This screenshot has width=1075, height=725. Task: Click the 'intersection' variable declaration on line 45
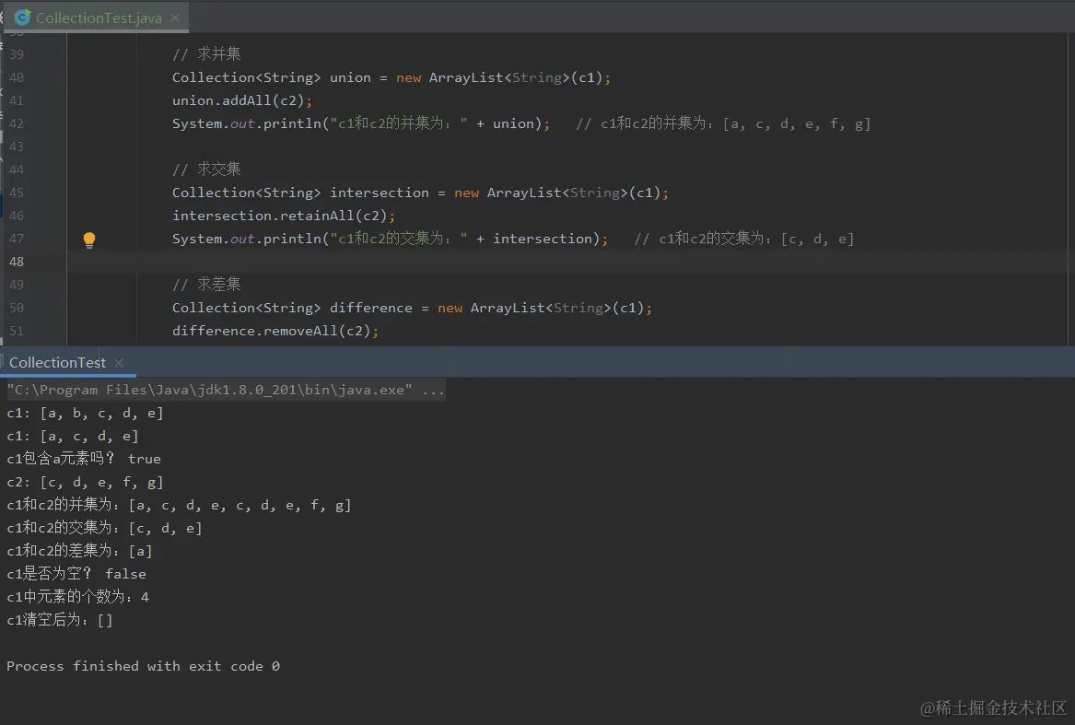tap(380, 193)
